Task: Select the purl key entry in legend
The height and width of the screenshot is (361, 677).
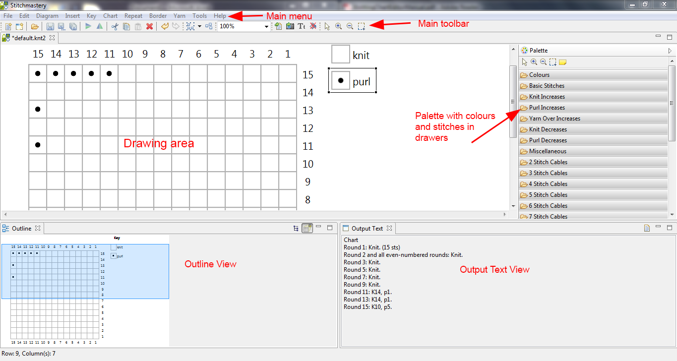Action: pos(352,81)
